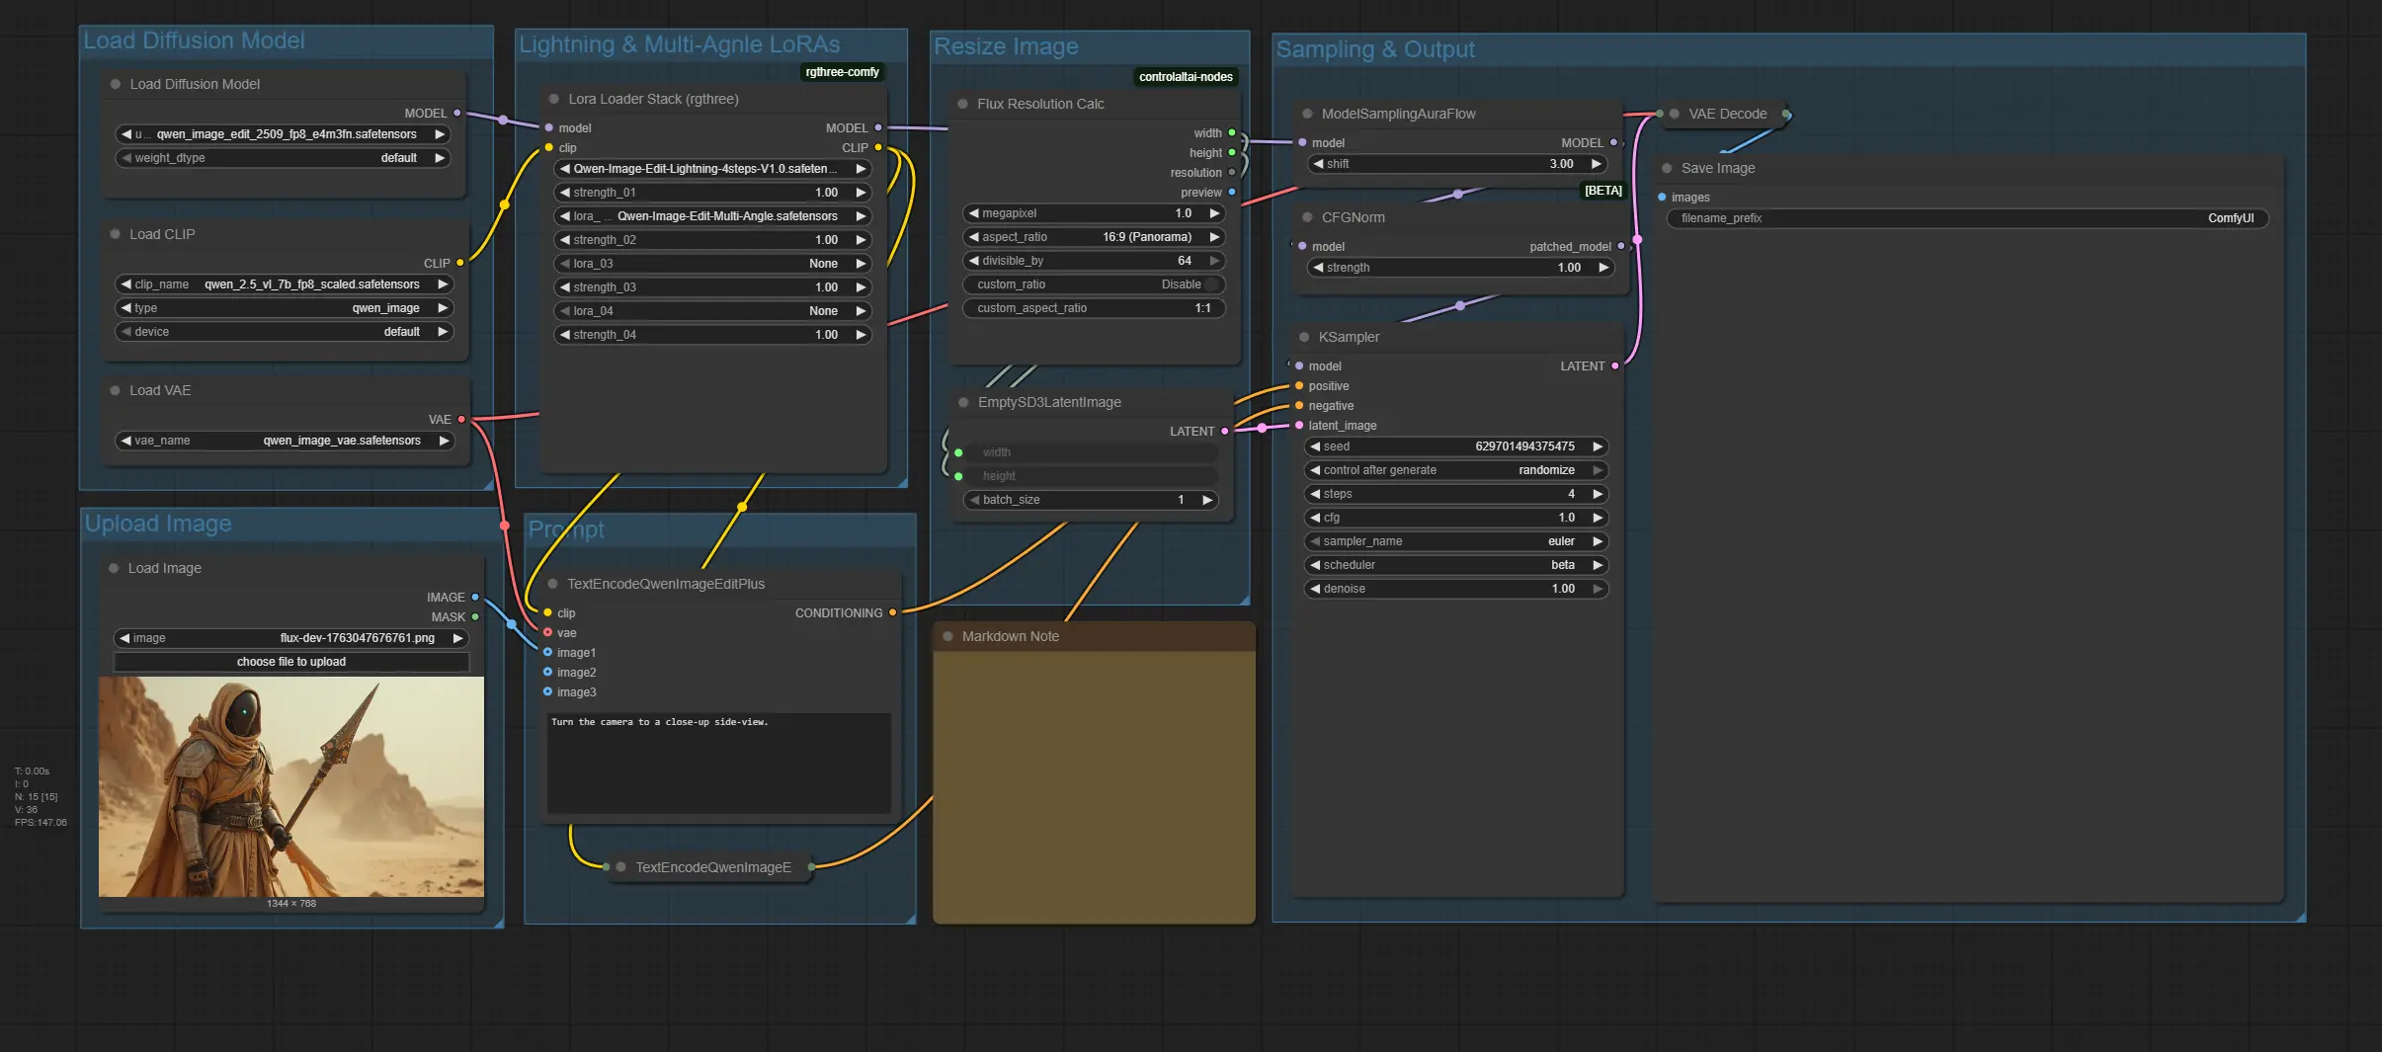Collapse the KSampler node using its title dot

pyautogui.click(x=1304, y=337)
